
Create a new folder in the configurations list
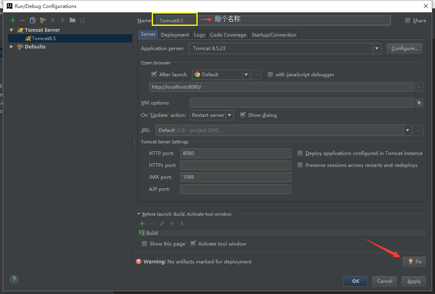tap(72, 20)
